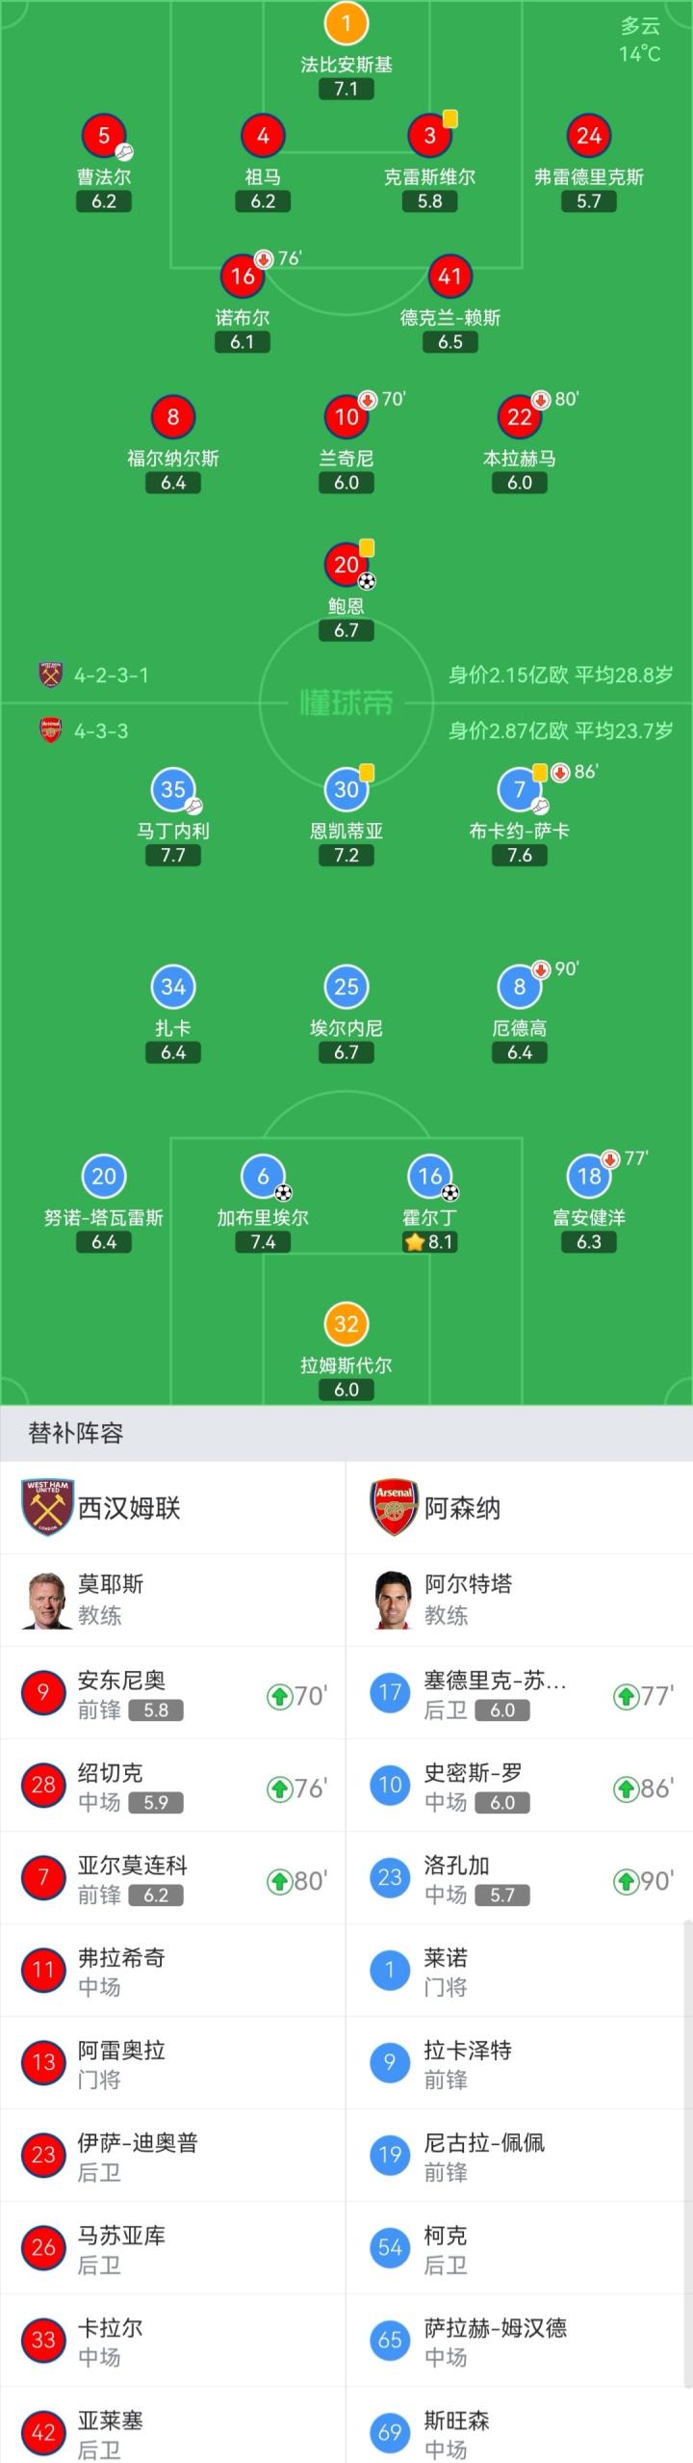Viewport: 693px width, 2463px height.
Task: Open 阿森纳 team header
Action: click(x=520, y=1508)
